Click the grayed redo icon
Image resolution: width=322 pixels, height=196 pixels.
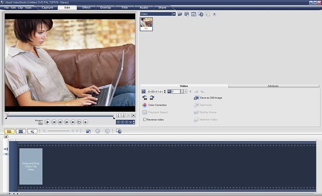click(x=107, y=131)
